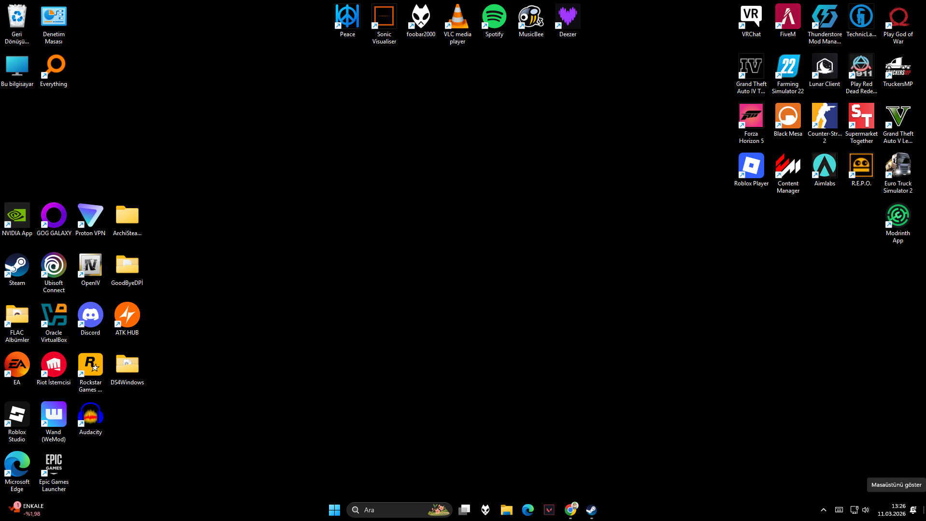Open volume control in system tray
Image resolution: width=926 pixels, height=521 pixels.
tap(866, 510)
